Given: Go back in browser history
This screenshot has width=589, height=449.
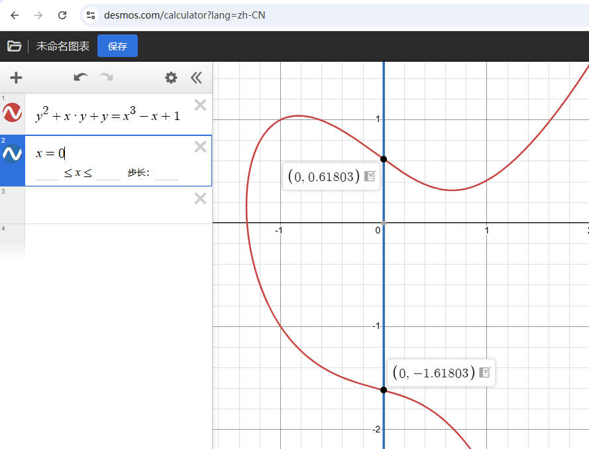Looking at the screenshot, I should point(15,15).
